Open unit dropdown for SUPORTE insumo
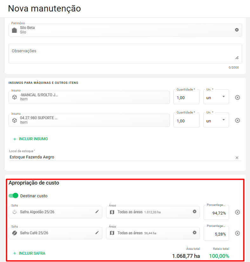250x262 pixels. 216,120
